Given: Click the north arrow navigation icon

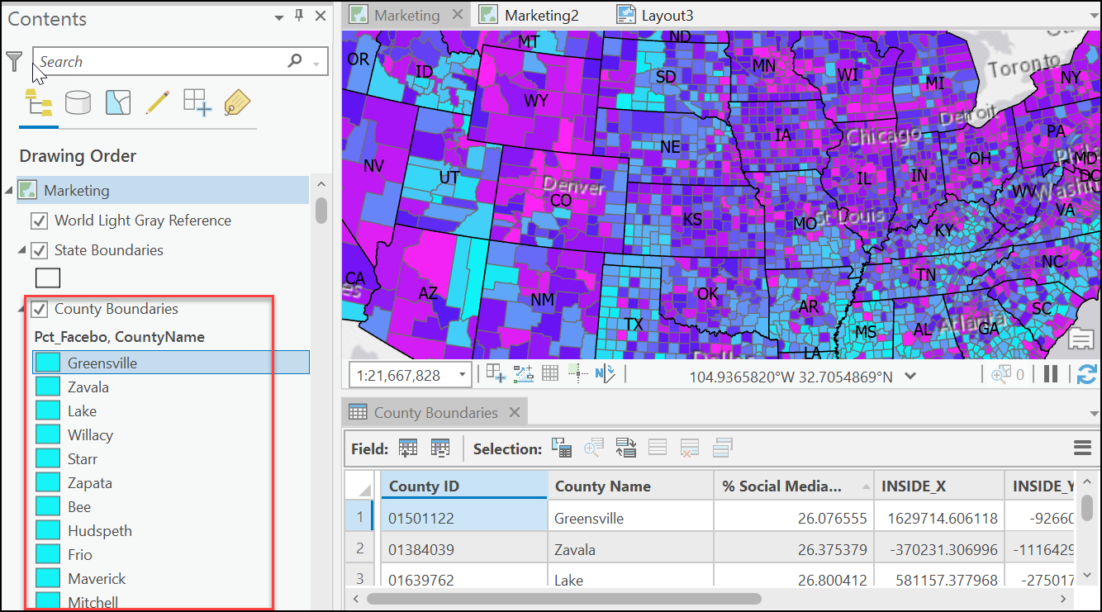Looking at the screenshot, I should click(x=605, y=374).
